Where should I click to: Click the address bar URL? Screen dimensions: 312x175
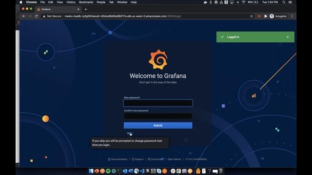tap(123, 16)
